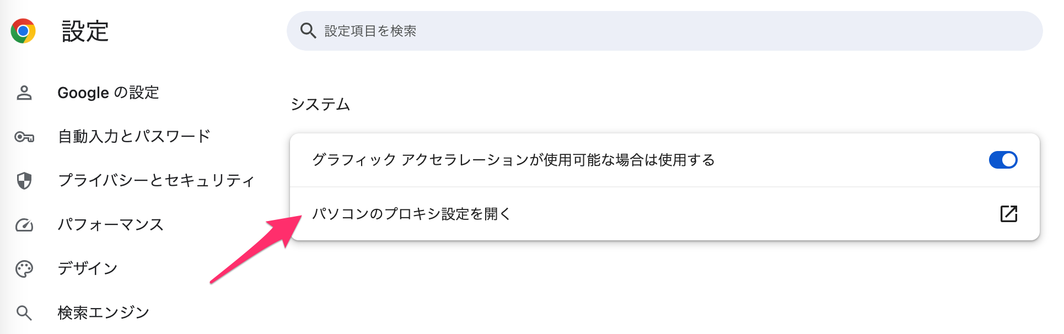Open デザイン settings page
Image resolution: width=1064 pixels, height=334 pixels.
click(88, 269)
